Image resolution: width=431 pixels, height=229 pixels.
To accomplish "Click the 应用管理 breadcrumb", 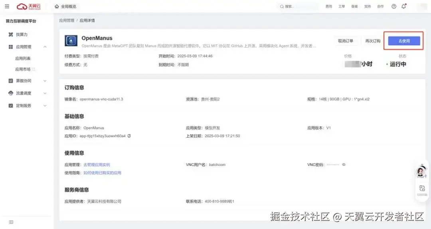I will (67, 20).
